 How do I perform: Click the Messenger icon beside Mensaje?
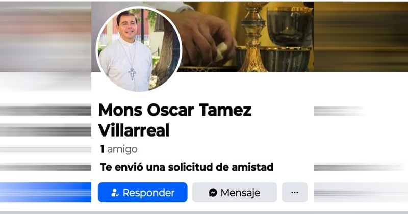pyautogui.click(x=213, y=193)
